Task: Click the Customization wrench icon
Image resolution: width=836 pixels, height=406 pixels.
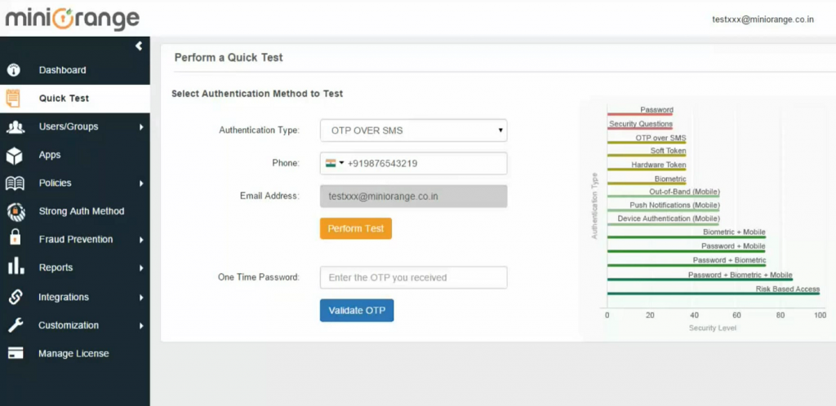Action: coord(14,325)
